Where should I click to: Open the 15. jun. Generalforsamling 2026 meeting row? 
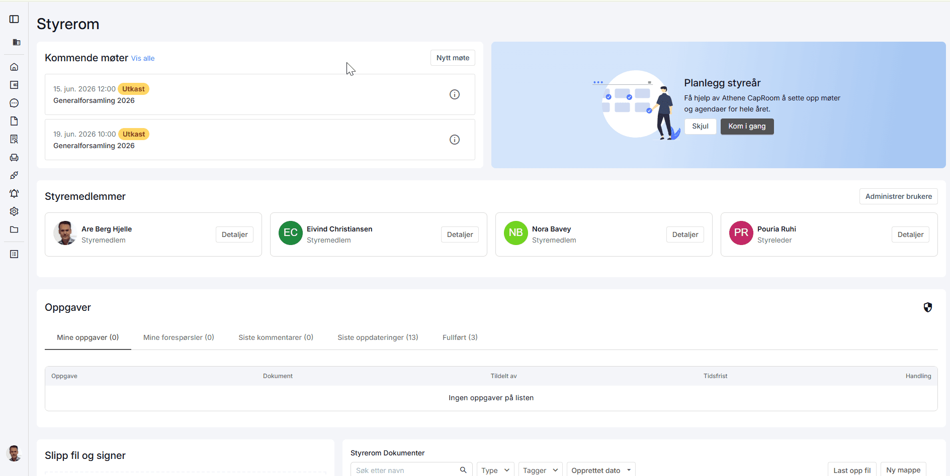tap(260, 94)
